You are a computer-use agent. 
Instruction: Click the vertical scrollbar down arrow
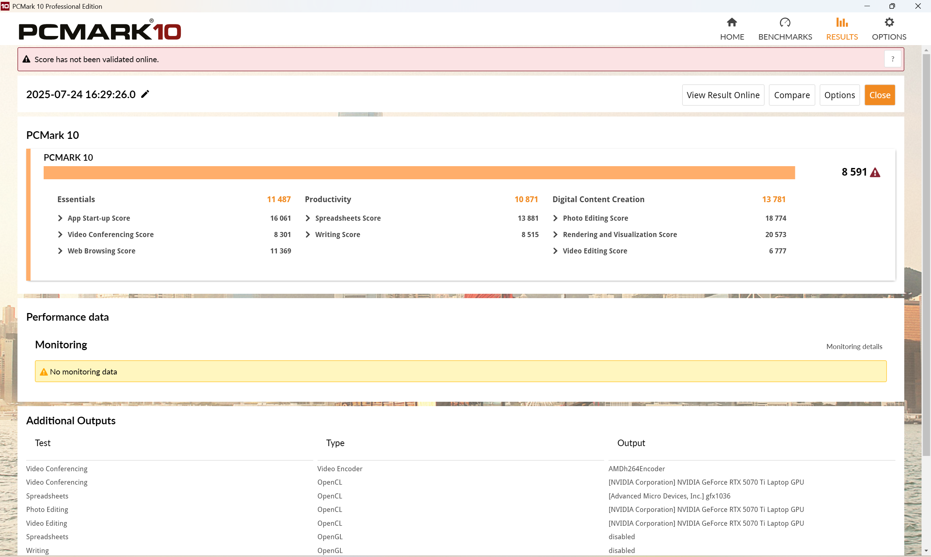click(x=926, y=550)
